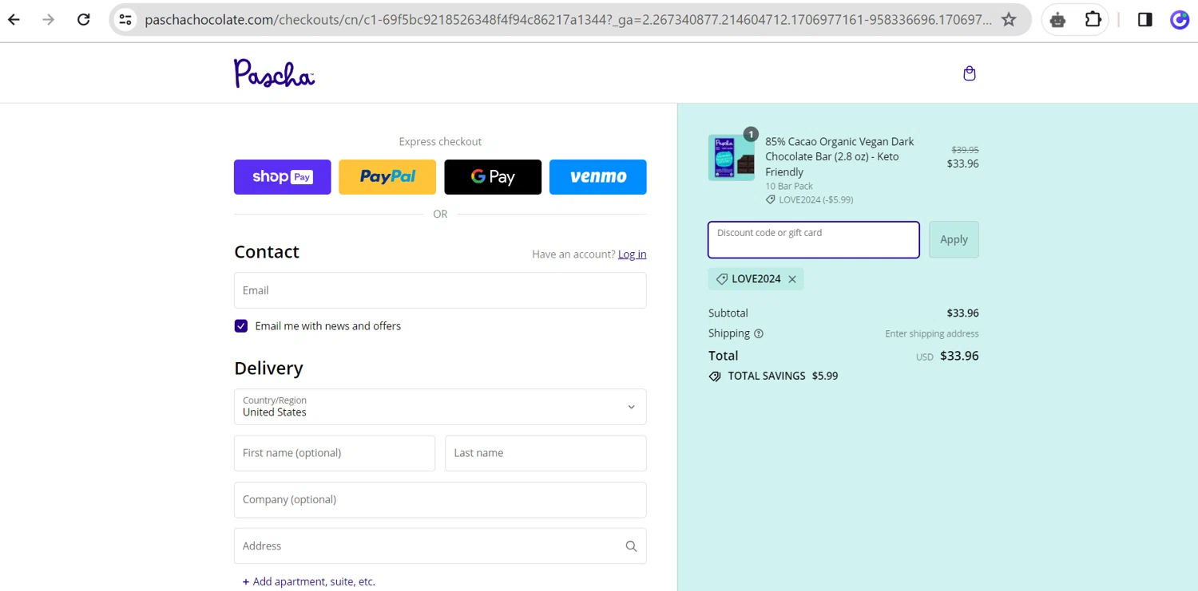Screen dimensions: 1198x591
Task: Focus the Last name field
Action: (x=545, y=453)
